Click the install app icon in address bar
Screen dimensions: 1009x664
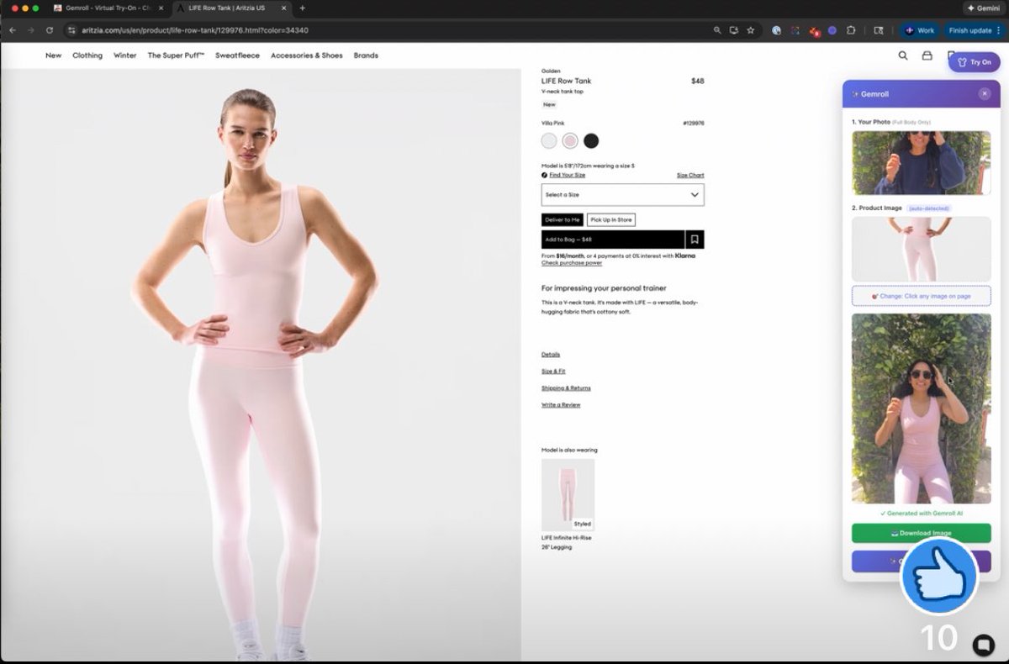click(x=733, y=30)
